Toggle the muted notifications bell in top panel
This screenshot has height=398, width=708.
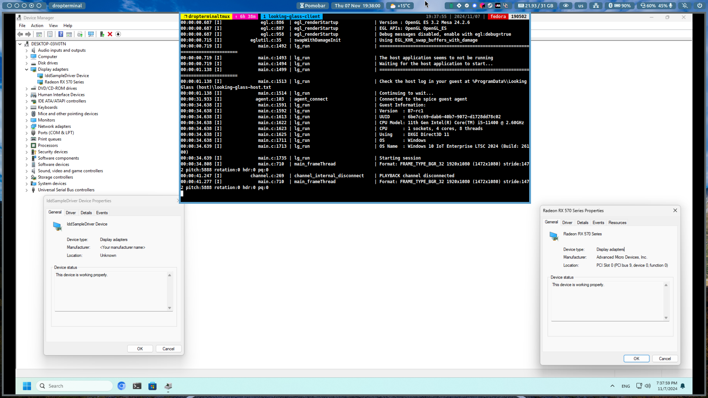coord(685,6)
